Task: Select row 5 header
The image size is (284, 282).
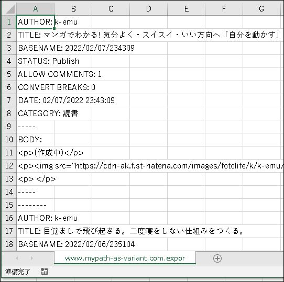Action: coord(9,74)
